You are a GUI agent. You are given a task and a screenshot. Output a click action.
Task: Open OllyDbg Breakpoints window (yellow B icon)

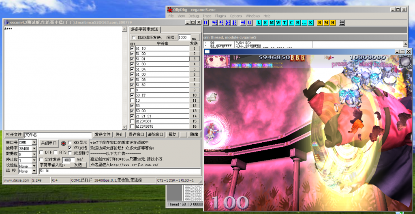pos(320,23)
